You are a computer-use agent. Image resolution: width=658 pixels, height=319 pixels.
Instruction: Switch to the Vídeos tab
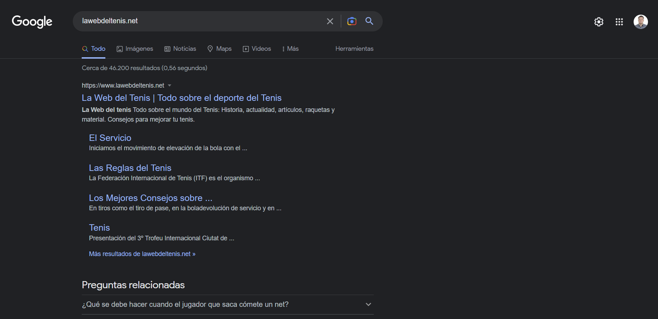257,49
